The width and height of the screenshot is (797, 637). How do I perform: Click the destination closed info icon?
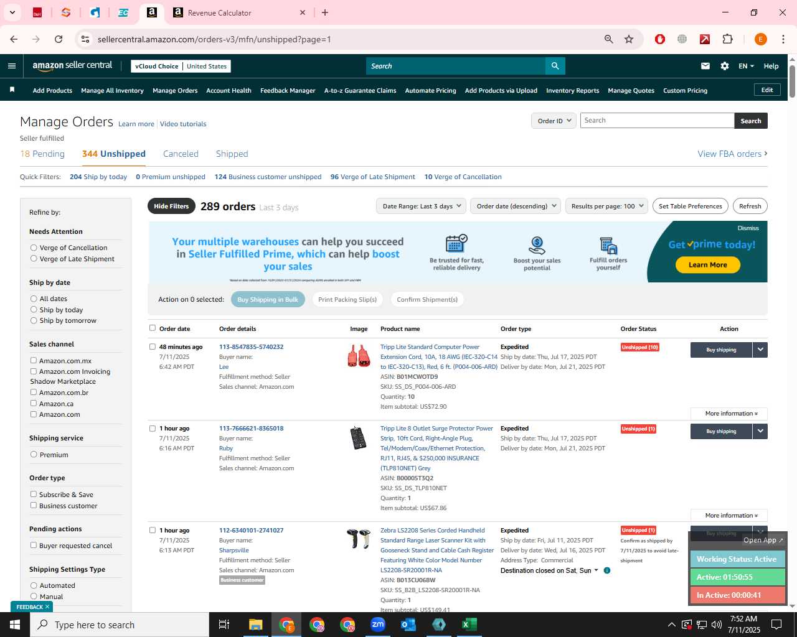[x=607, y=570]
